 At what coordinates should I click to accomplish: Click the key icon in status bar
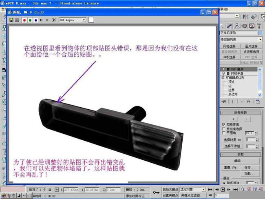[x=156, y=192]
